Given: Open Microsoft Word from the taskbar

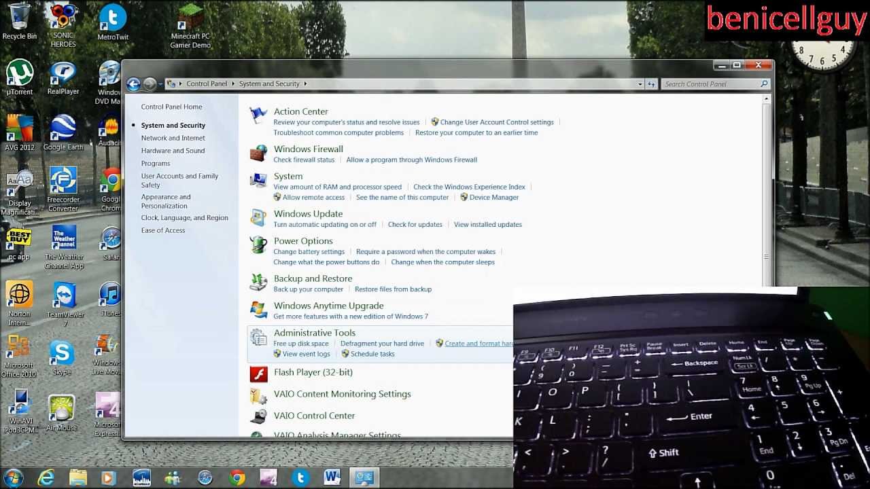Looking at the screenshot, I should click(x=332, y=477).
